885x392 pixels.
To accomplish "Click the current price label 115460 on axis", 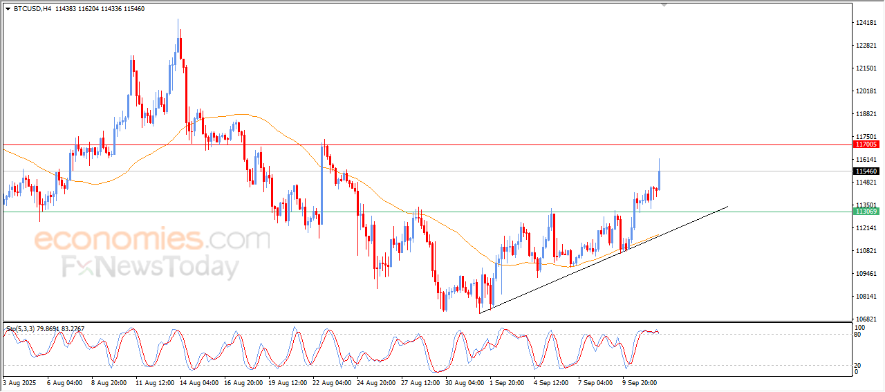I will (x=866, y=171).
